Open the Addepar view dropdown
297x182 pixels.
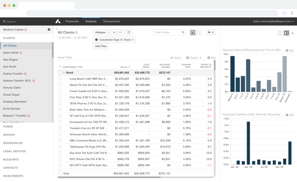click(105, 32)
